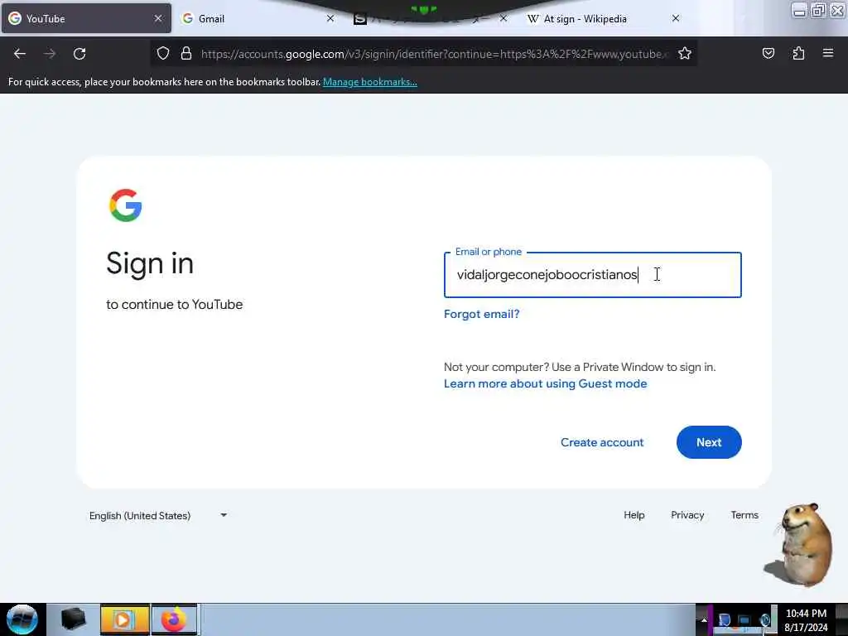Viewport: 848px width, 636px height.
Task: Open the media player taskbar icon
Action: 124,619
